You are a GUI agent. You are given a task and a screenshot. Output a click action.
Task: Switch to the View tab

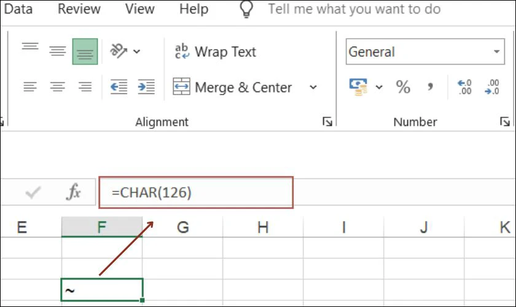click(139, 9)
